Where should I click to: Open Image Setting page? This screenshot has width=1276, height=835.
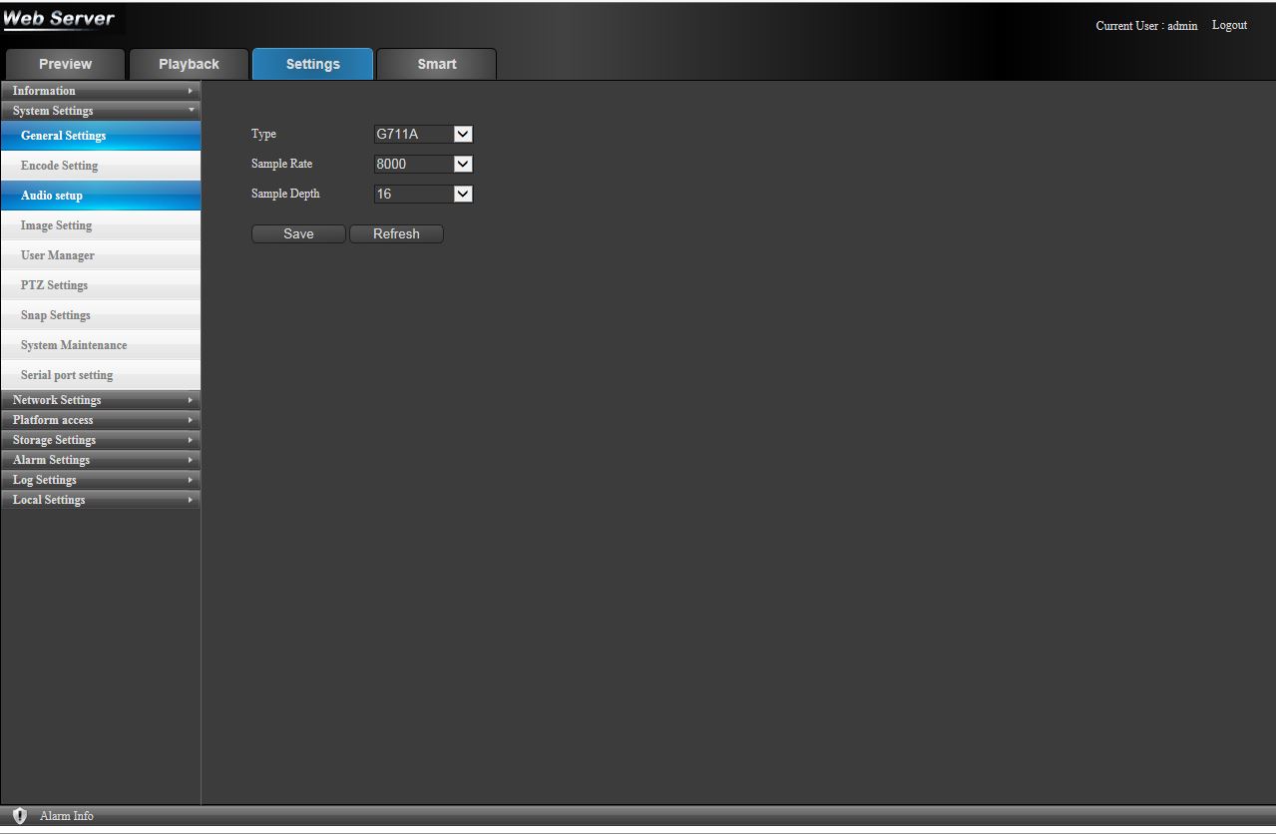(56, 225)
